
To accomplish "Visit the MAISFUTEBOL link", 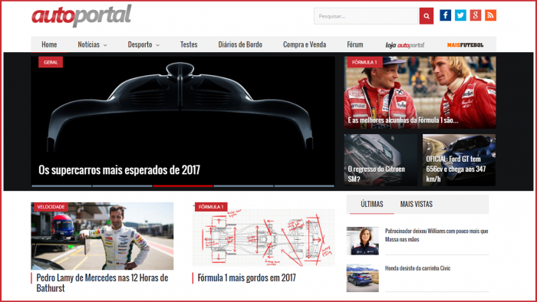I will [x=465, y=44].
